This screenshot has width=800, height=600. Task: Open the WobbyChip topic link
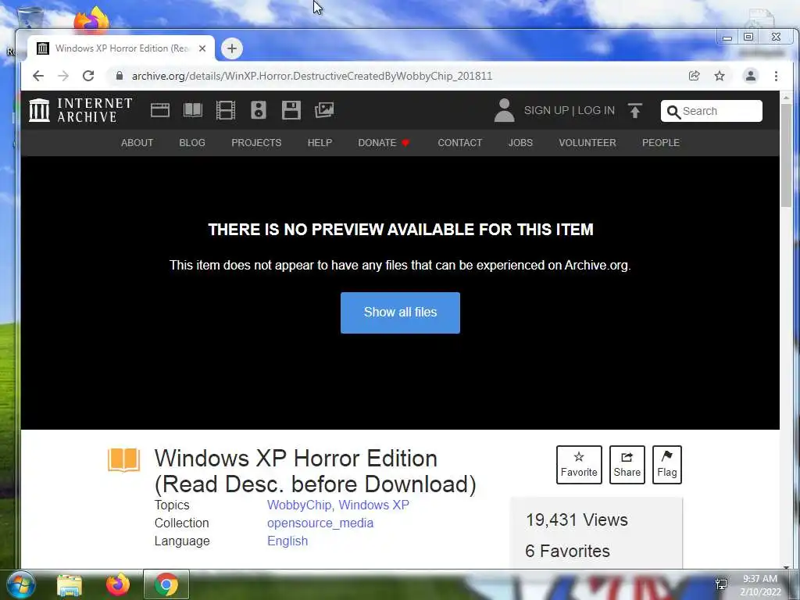[299, 505]
